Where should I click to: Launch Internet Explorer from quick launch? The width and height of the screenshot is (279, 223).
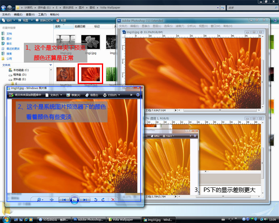26,220
